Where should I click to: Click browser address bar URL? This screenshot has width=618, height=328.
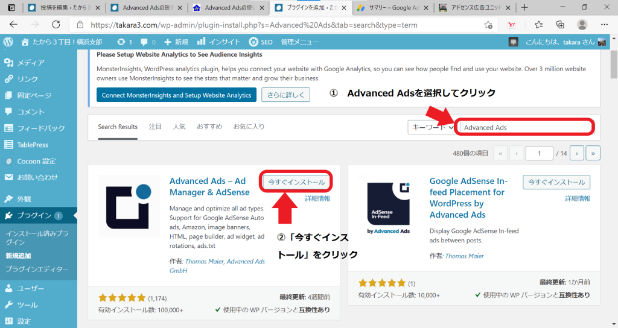254,25
